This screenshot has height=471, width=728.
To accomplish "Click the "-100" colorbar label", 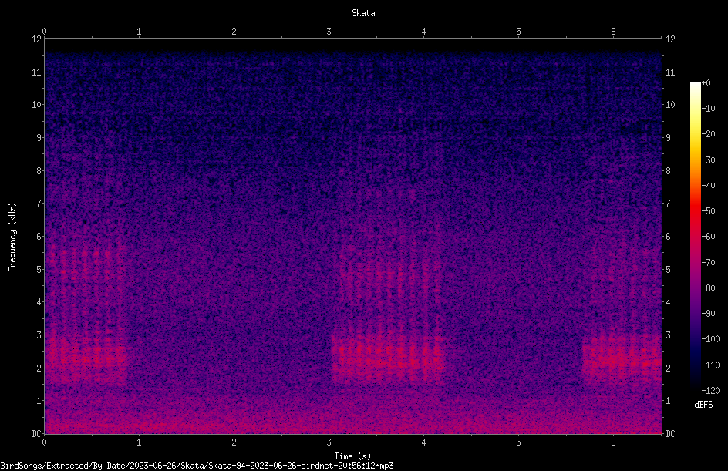I will click(x=710, y=339).
